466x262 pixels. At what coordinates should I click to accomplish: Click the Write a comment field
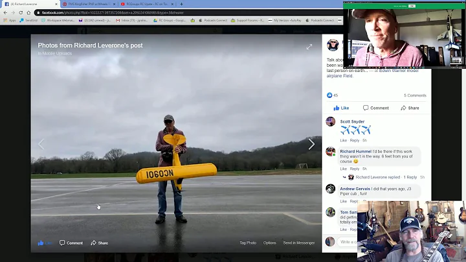(x=348, y=242)
